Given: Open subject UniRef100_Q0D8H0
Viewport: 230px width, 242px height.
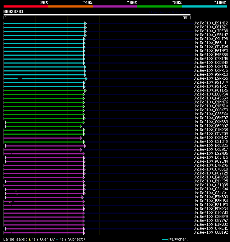Looking at the screenshot, I should [211, 63].
